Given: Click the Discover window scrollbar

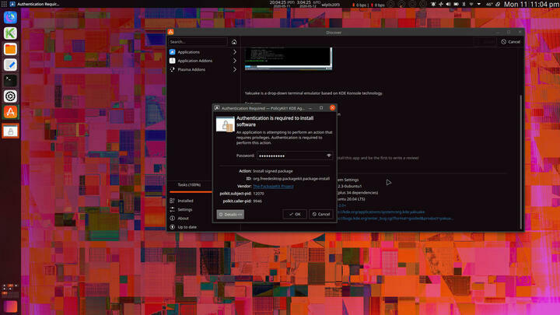Looking at the screenshot, I should [x=520, y=162].
